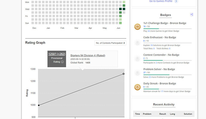Click the contest date (2023-06-14 22:00:00)
The width and height of the screenshot is (206, 119).
coord(80,59)
